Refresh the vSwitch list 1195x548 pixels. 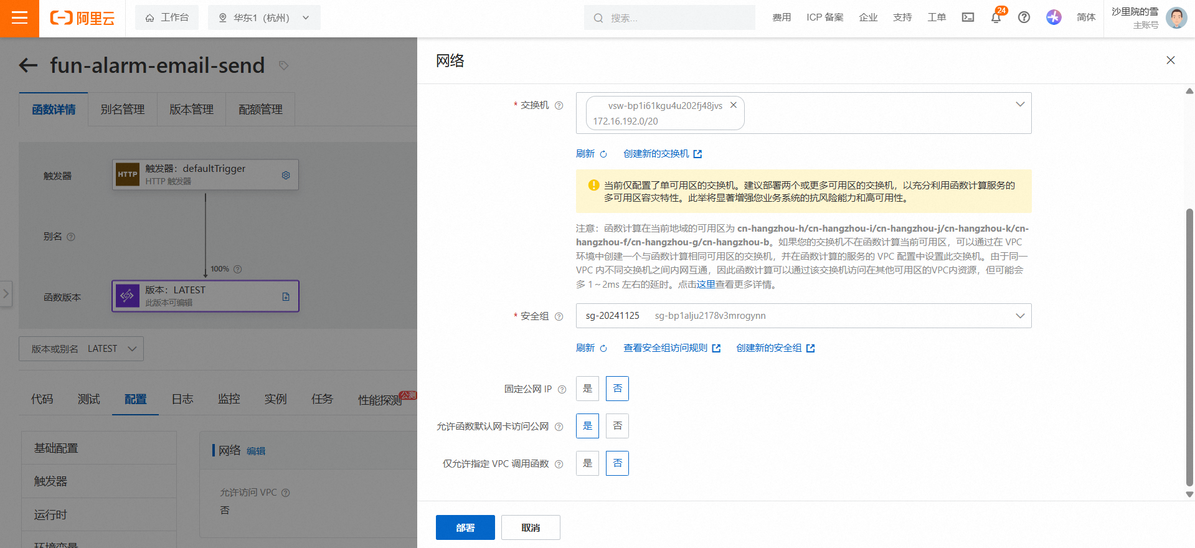point(591,154)
